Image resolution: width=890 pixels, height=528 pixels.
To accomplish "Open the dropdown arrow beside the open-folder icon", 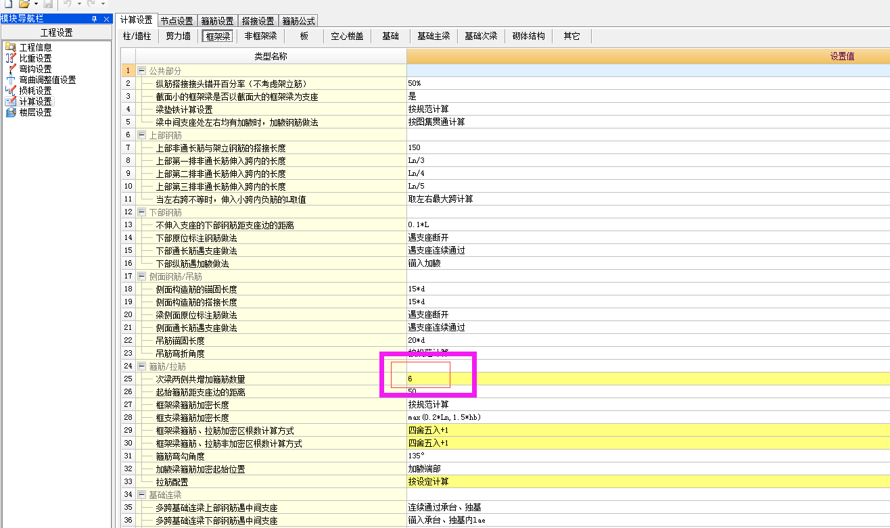I will click(x=35, y=4).
